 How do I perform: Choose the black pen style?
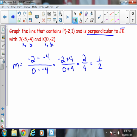(x=106, y=14)
